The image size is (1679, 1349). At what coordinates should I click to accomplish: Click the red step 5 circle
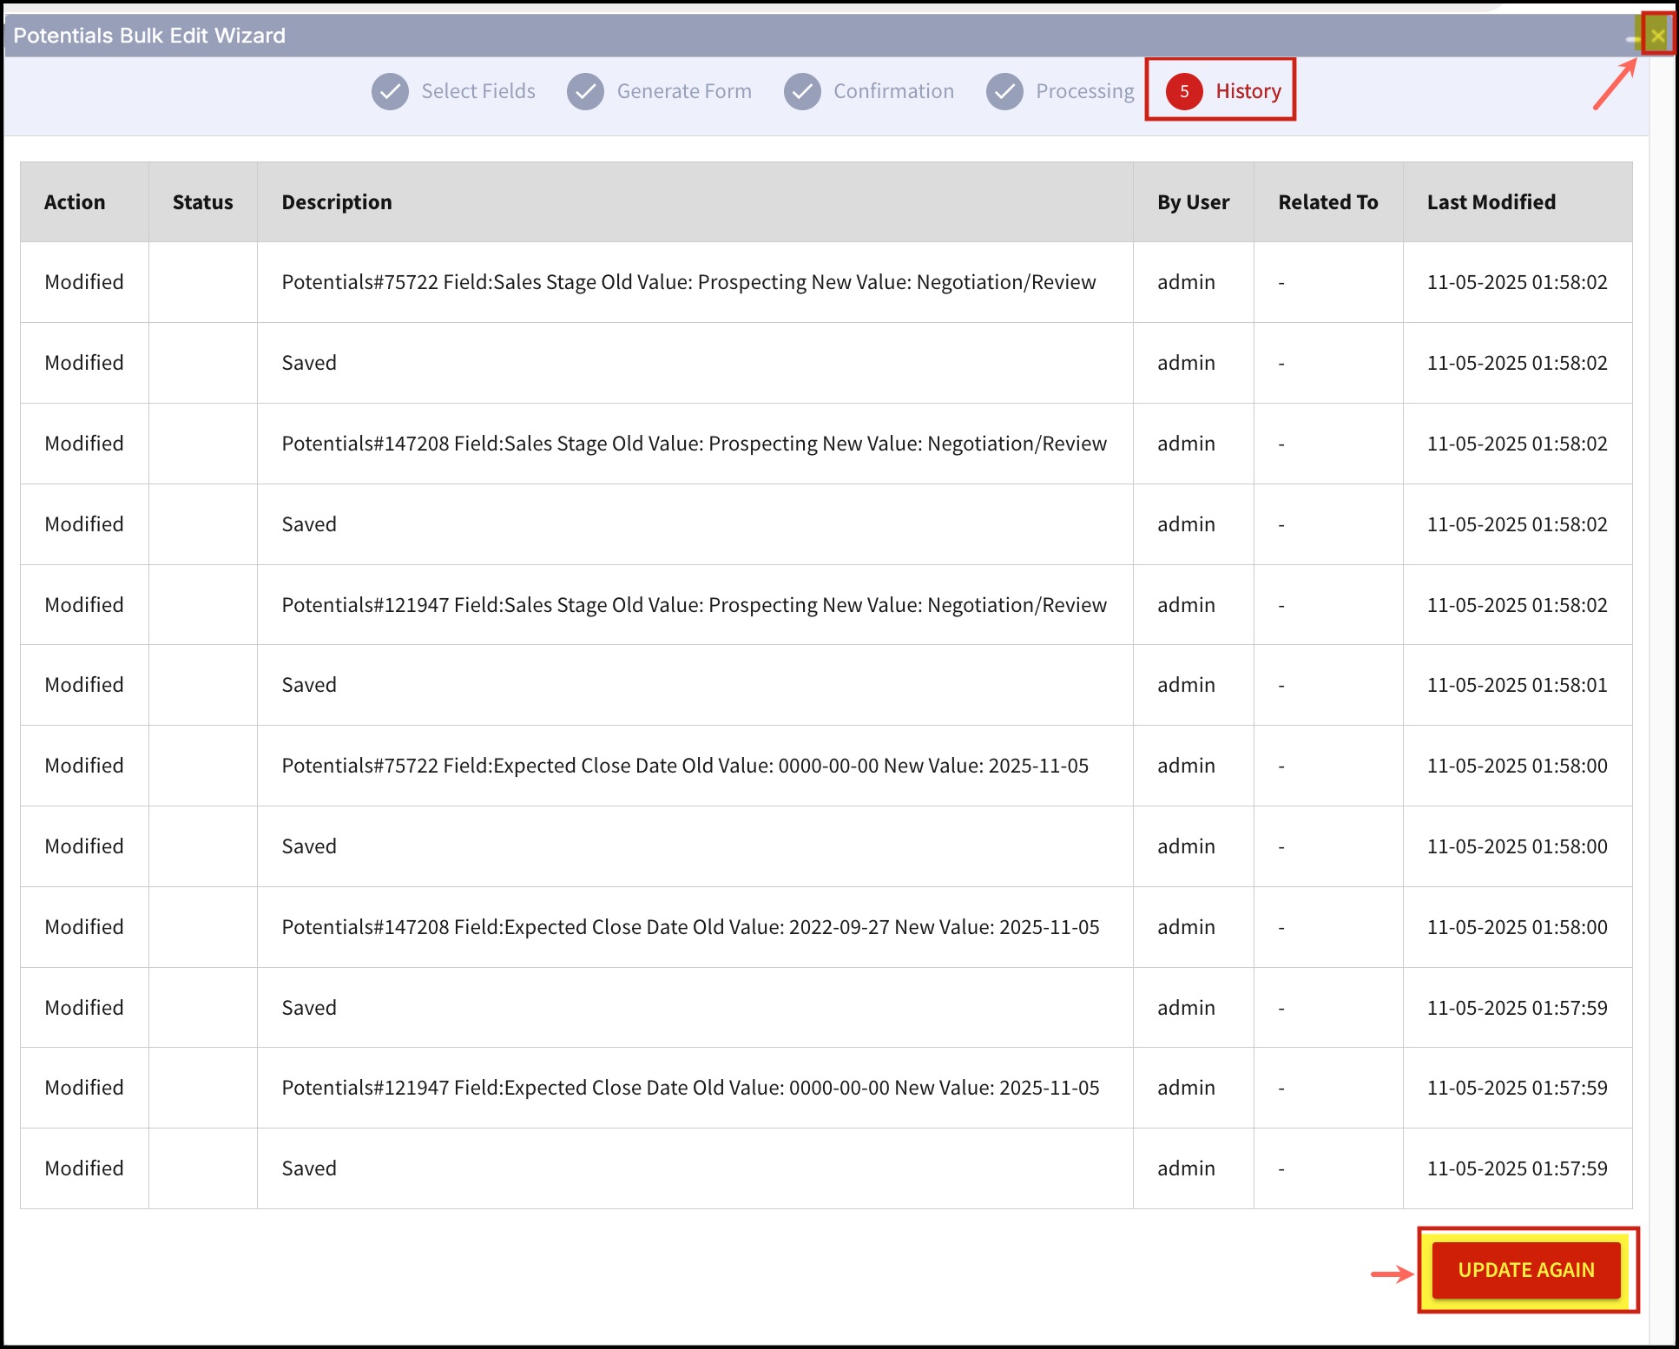[1184, 91]
